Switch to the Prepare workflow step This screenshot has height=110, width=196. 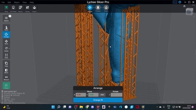point(98,8)
